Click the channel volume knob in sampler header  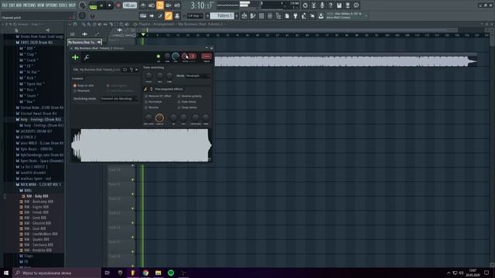(x=176, y=56)
